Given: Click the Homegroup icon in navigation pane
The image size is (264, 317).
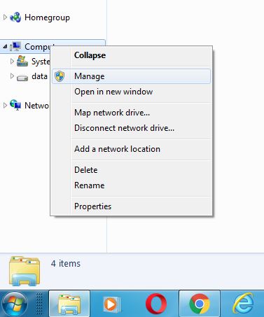Looking at the screenshot, I should (x=15, y=17).
